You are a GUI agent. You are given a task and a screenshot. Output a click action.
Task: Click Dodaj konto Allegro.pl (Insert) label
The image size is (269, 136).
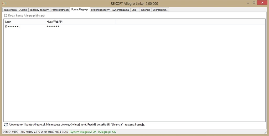click(27, 15)
